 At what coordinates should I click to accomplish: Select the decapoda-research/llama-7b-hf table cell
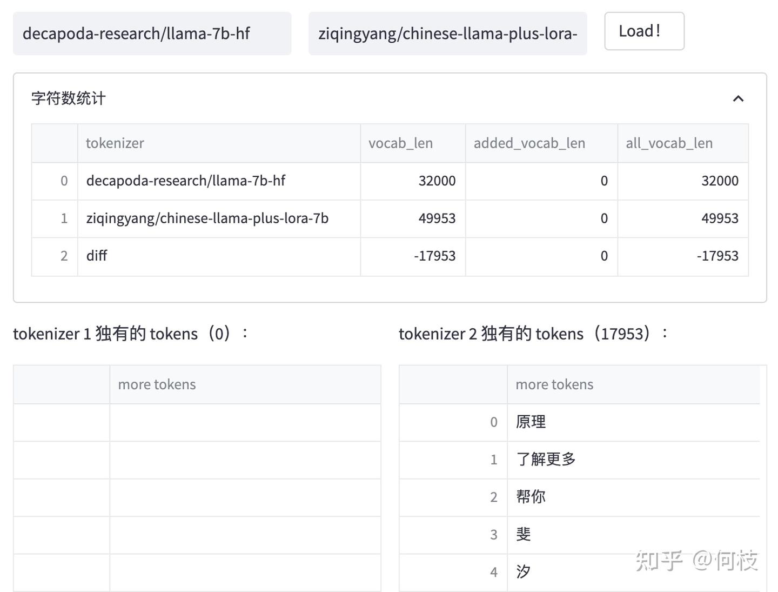tap(219, 181)
